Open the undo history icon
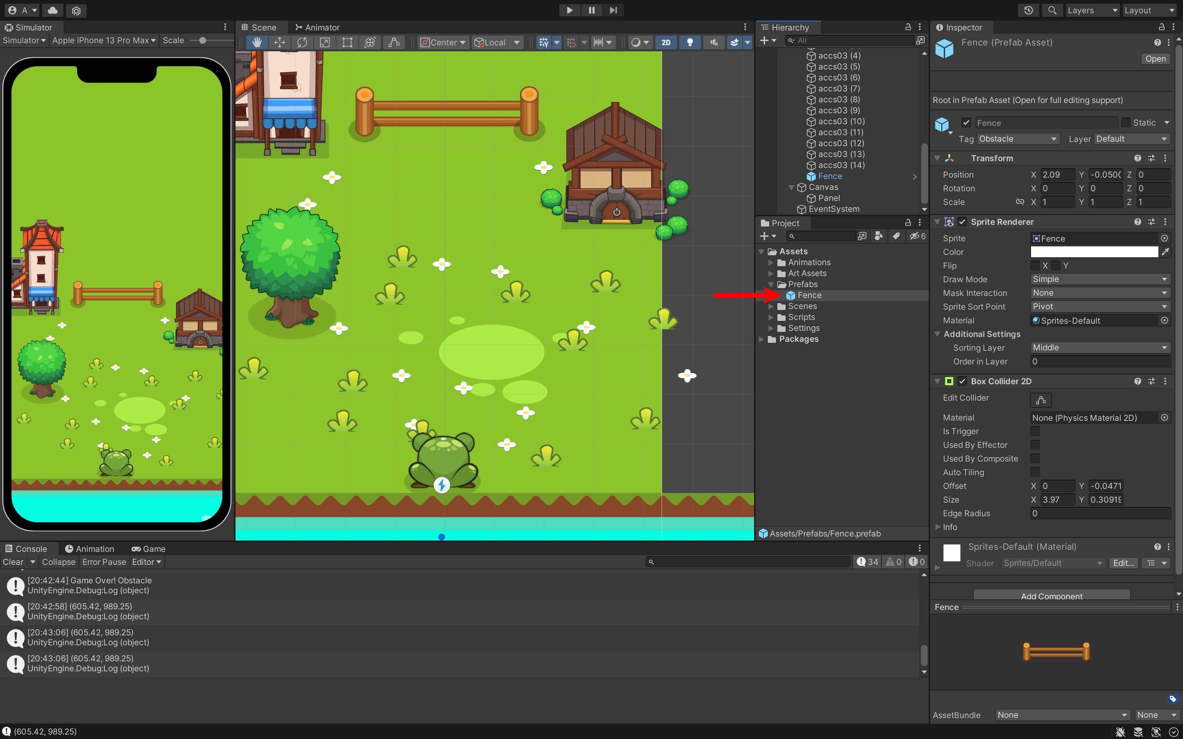The height and width of the screenshot is (739, 1183). [x=1029, y=10]
